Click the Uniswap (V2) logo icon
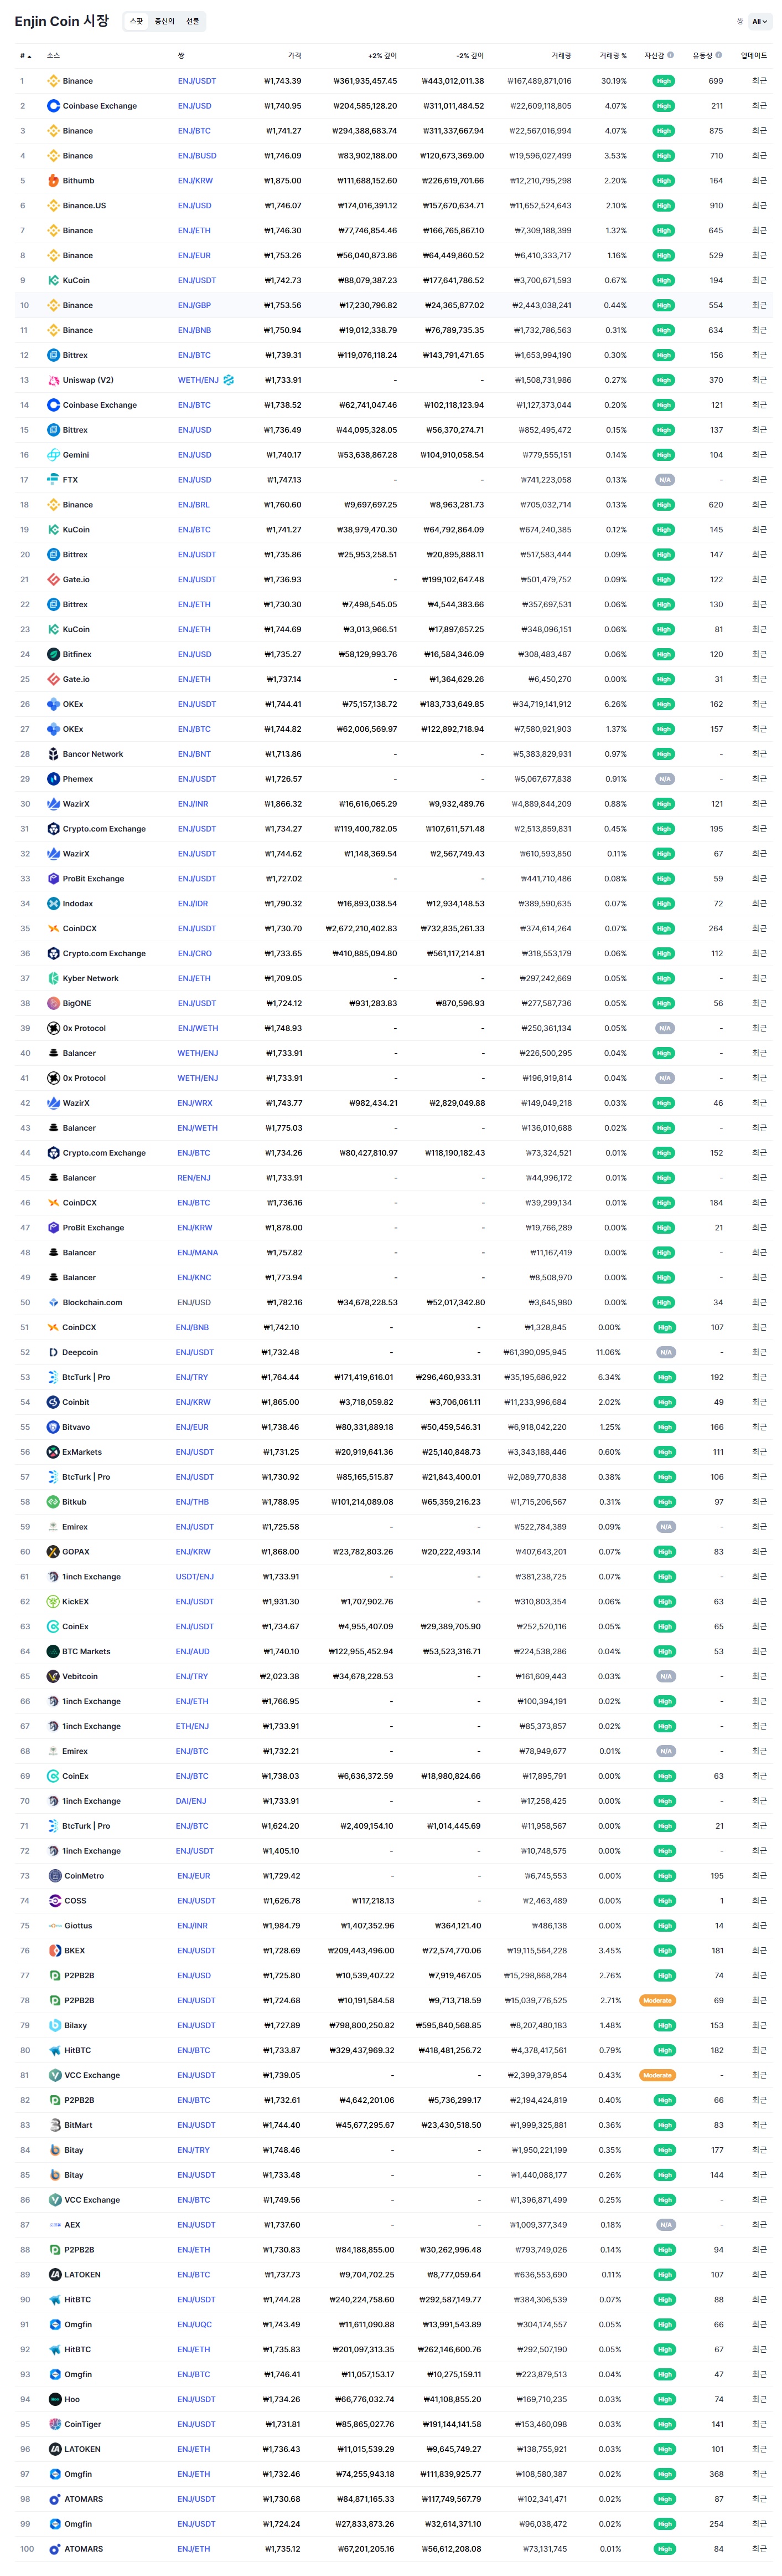Viewport: 782px width, 2576px height. pyautogui.click(x=53, y=380)
